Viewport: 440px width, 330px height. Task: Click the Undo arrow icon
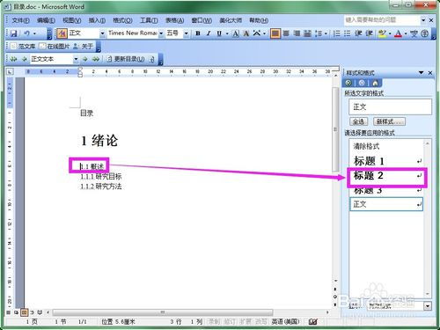click(26, 33)
